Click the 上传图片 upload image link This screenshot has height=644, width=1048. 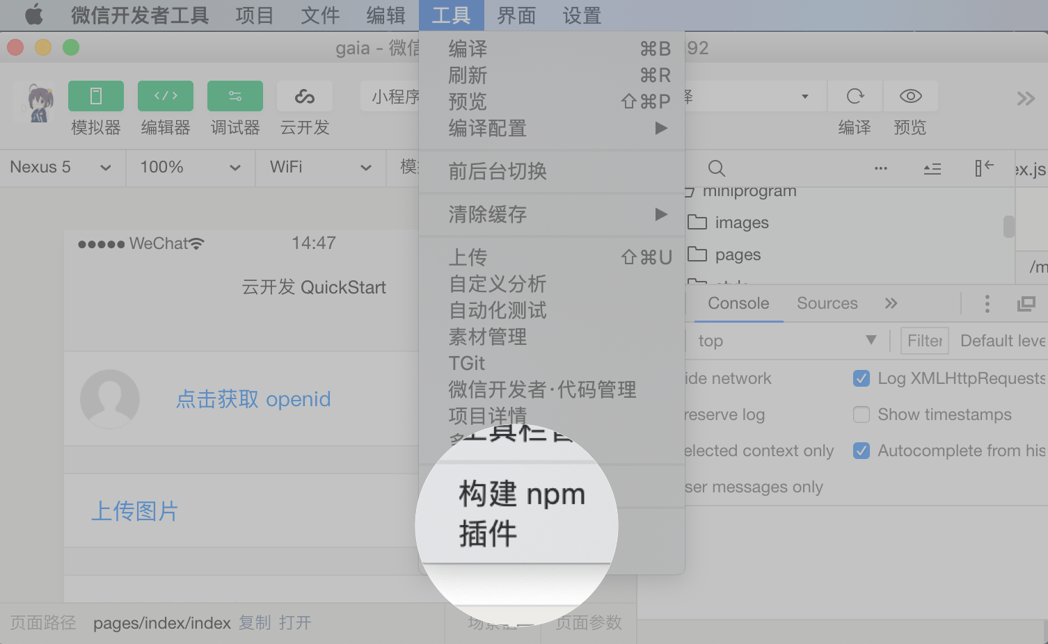(134, 511)
